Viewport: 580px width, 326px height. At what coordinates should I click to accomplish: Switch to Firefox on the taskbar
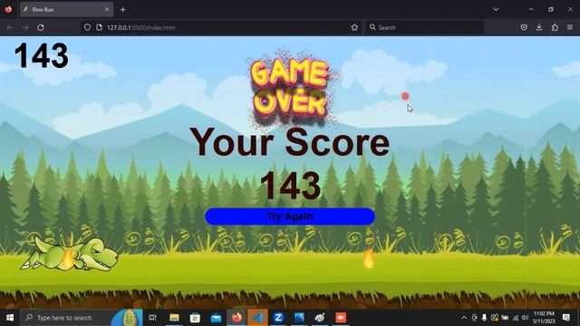tap(237, 318)
